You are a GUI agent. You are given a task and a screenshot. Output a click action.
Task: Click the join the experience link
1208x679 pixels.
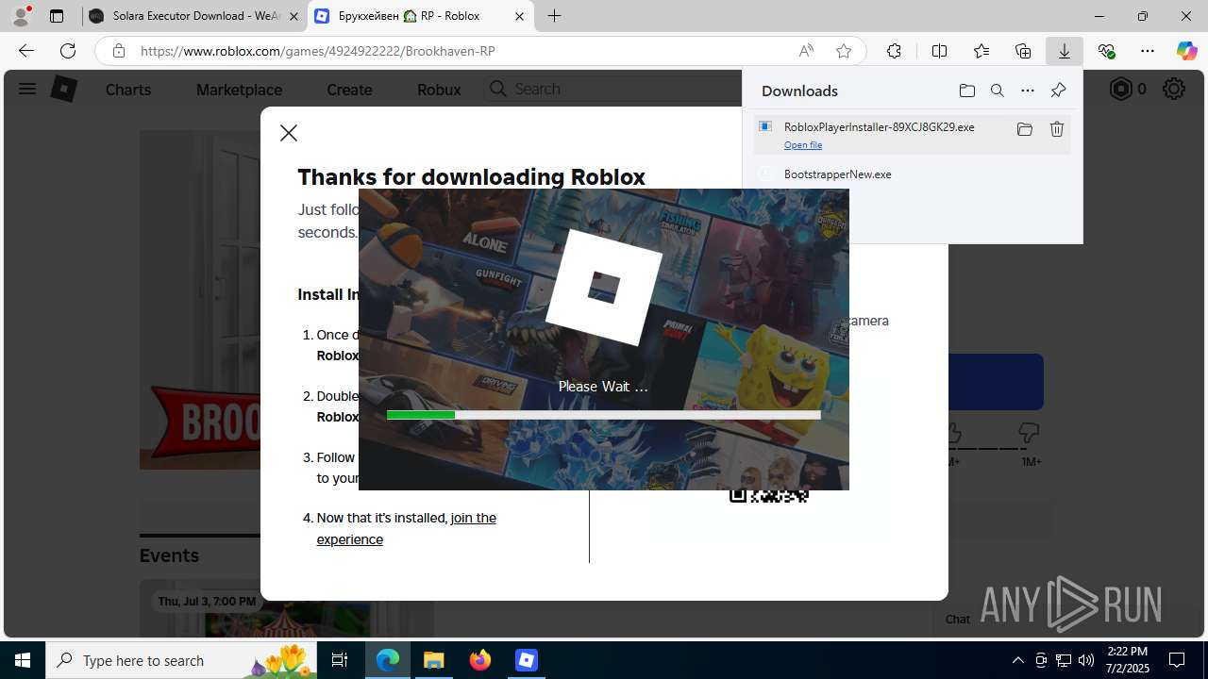click(406, 529)
